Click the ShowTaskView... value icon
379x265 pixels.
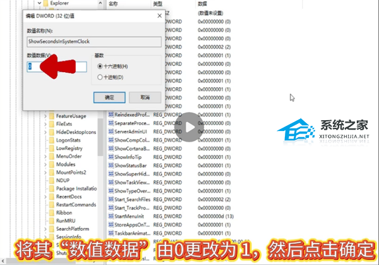pos(111,182)
